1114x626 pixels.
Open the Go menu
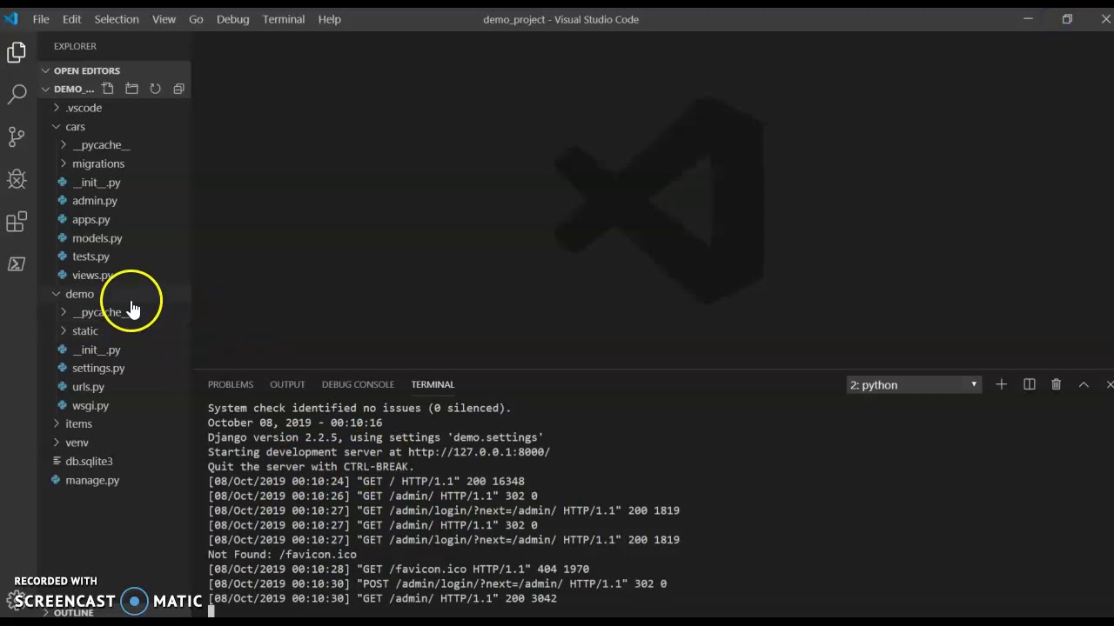(196, 19)
